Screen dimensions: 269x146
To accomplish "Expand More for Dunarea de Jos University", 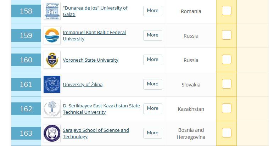I will [153, 11].
